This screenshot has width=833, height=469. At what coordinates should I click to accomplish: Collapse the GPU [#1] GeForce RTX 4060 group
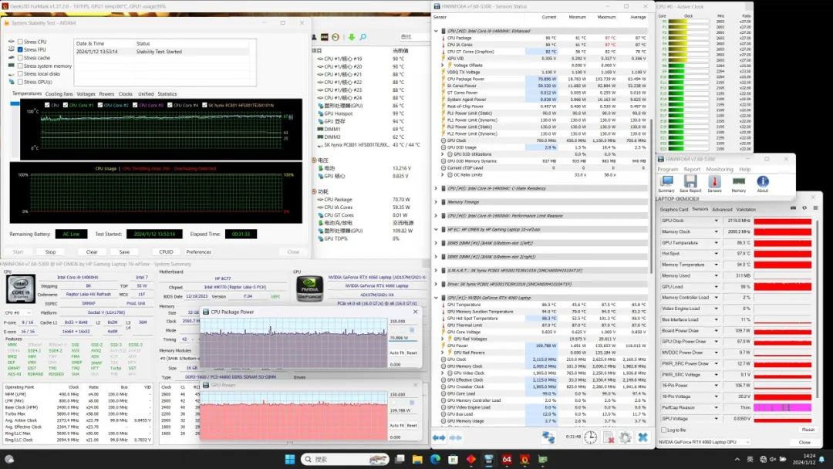pos(436,298)
